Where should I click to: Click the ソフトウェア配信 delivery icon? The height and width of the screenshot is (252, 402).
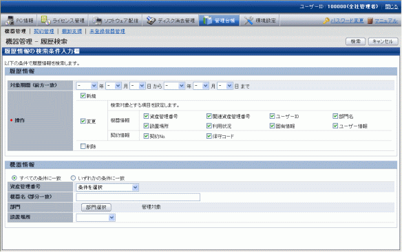click(x=97, y=21)
